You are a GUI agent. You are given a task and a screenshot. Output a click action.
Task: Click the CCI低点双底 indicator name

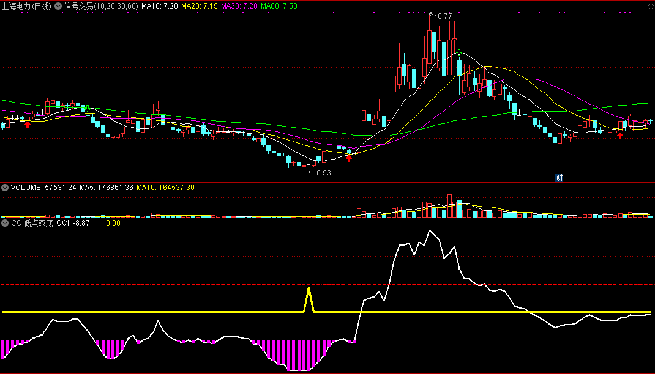click(x=32, y=223)
